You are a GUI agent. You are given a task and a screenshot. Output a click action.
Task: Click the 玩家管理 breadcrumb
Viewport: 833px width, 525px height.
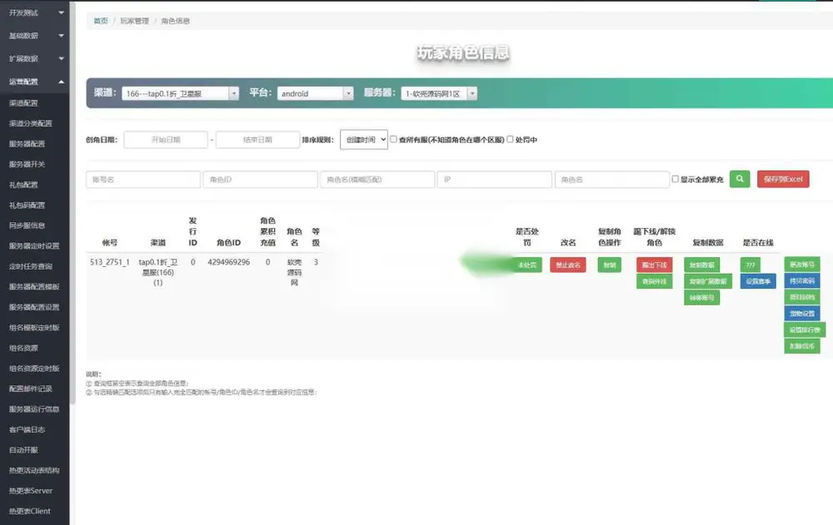click(x=134, y=21)
